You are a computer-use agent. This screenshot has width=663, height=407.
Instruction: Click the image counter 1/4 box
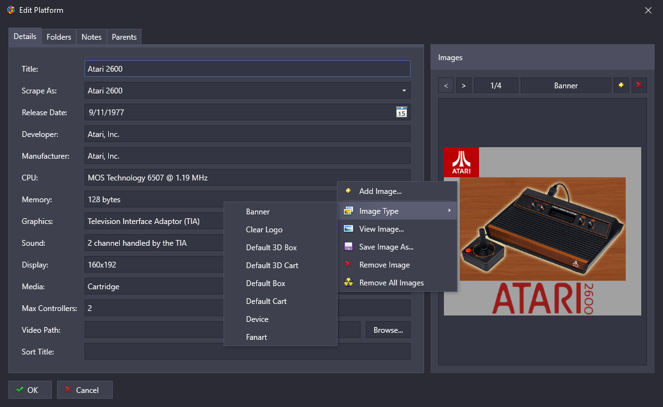[496, 85]
